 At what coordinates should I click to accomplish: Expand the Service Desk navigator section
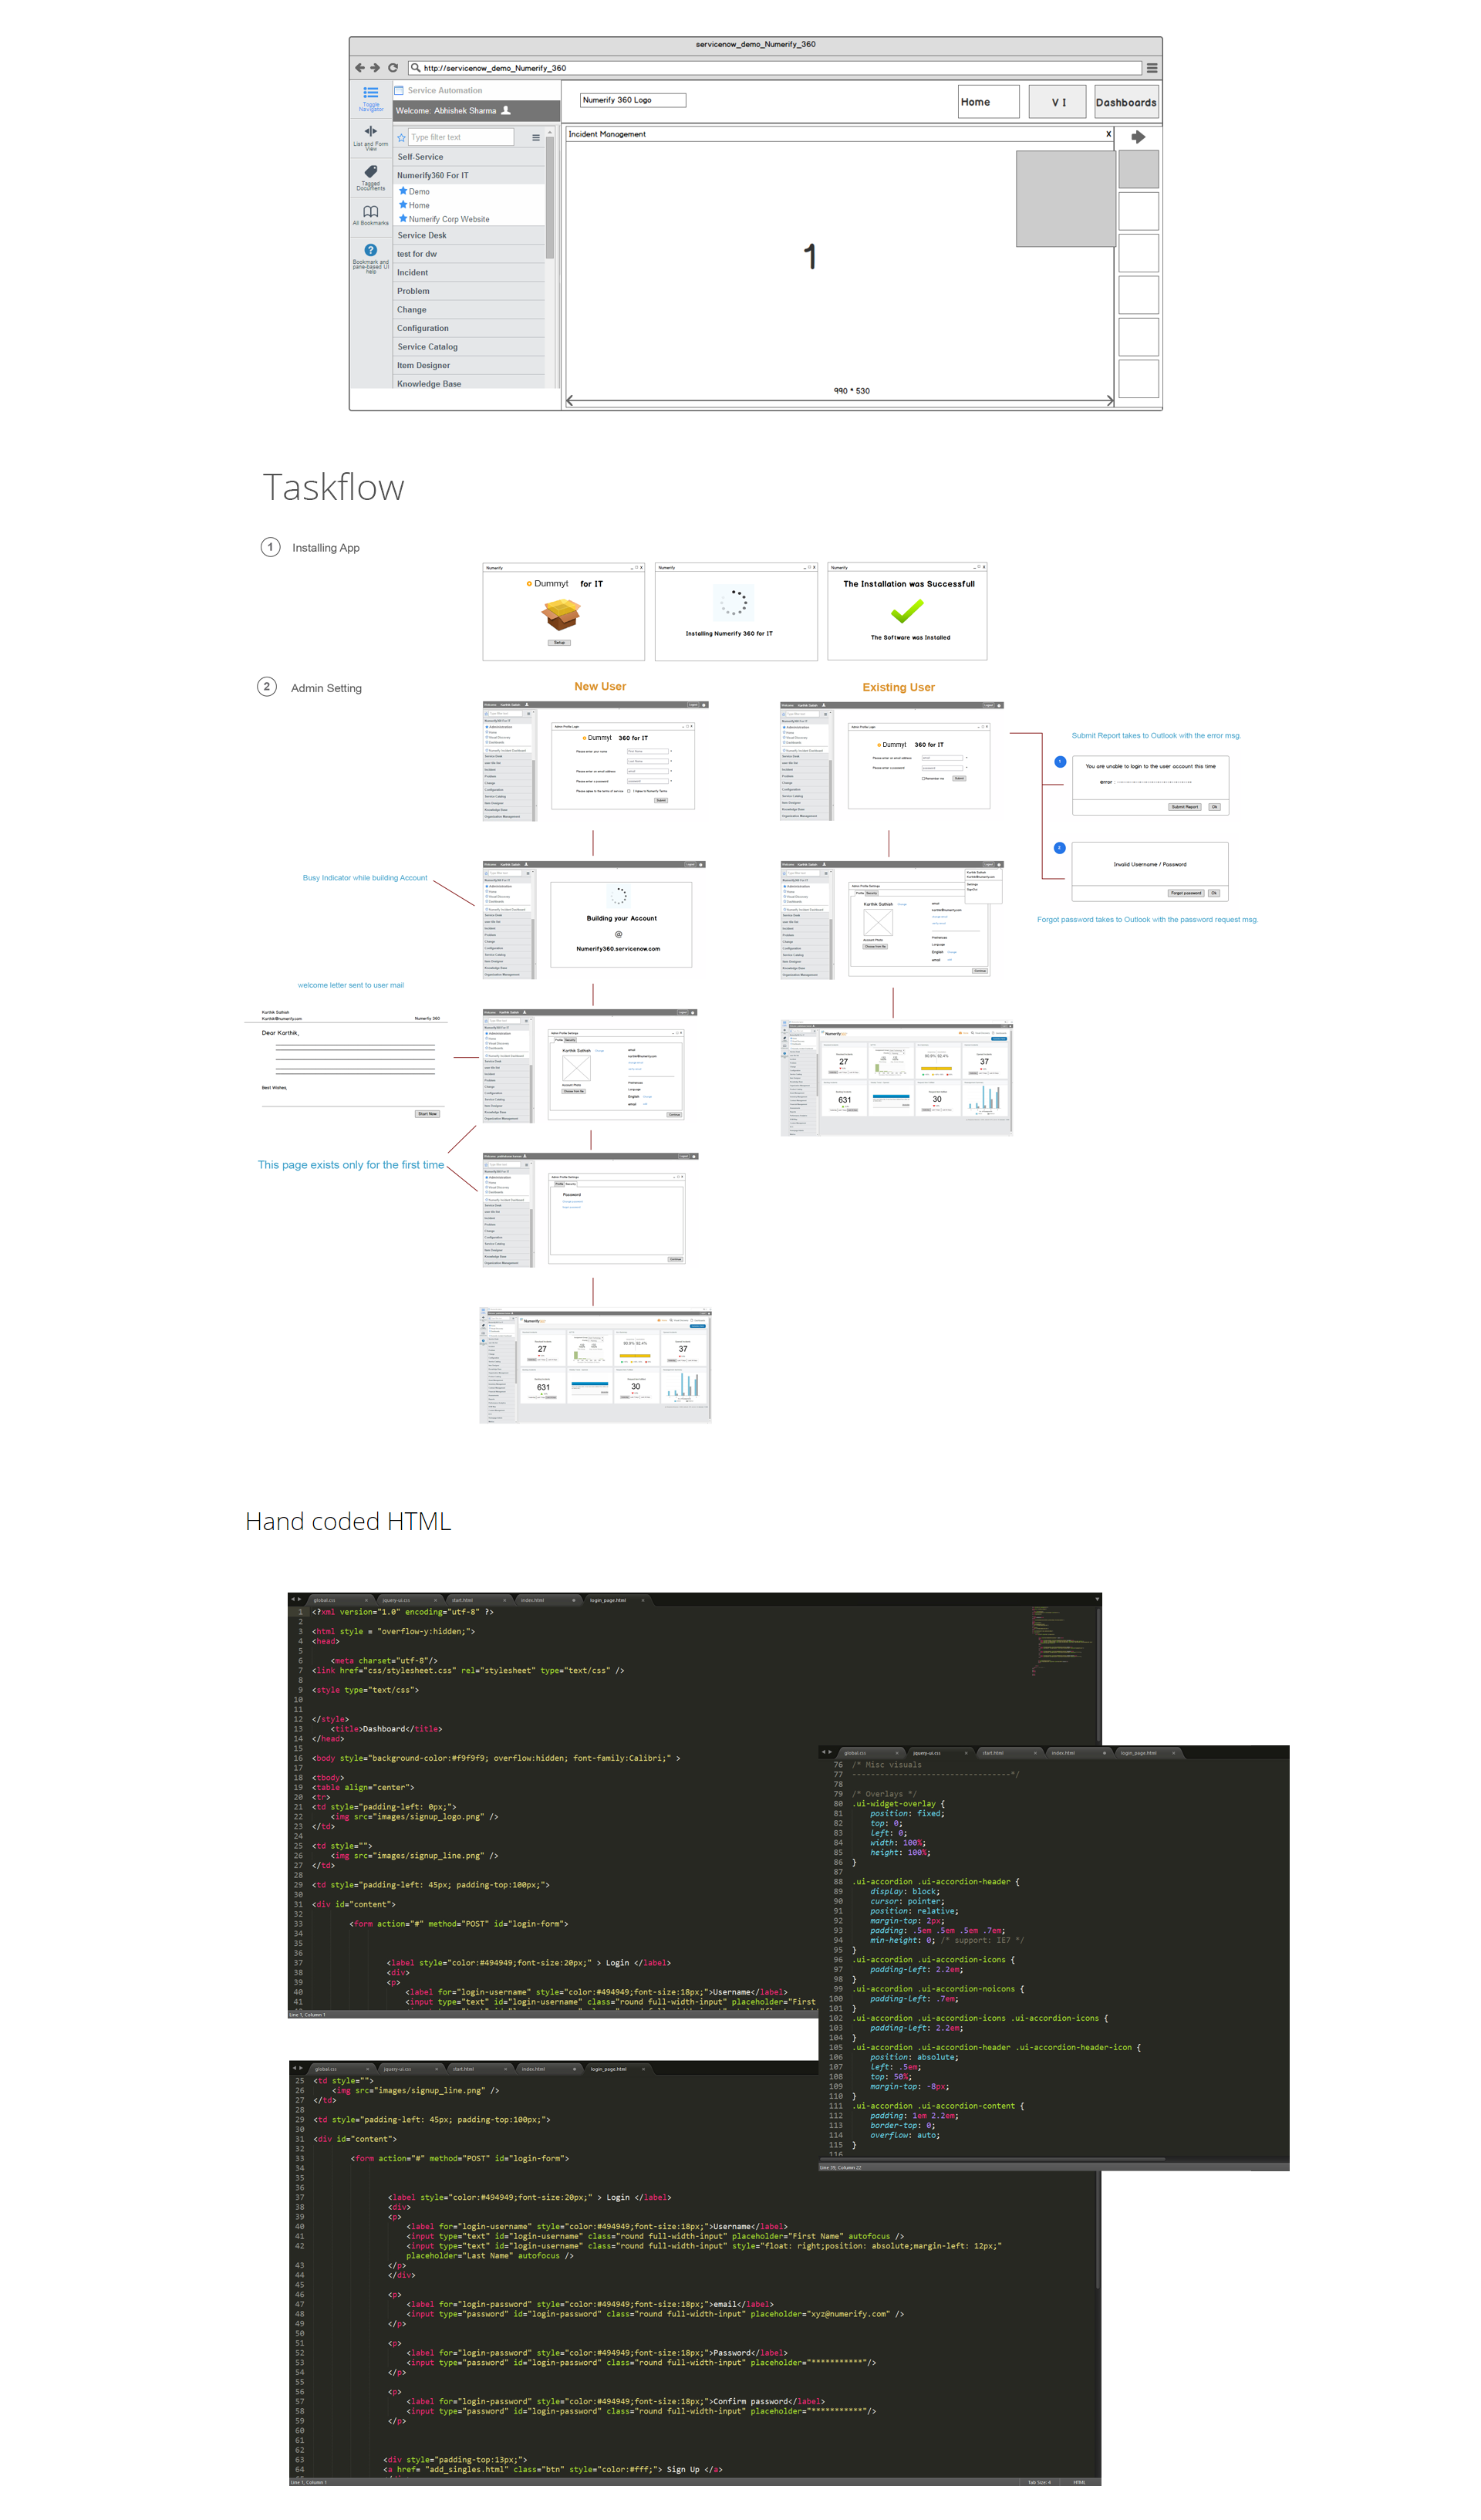click(422, 236)
